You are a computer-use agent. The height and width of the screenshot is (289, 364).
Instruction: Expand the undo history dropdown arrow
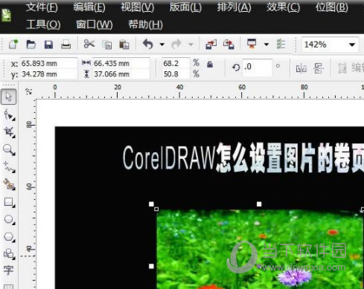(162, 45)
